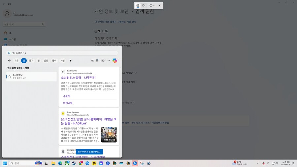Open the HAOPLAY 공식 홈페이지 result link

(x=89, y=121)
